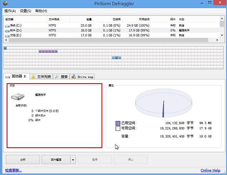Minimize the Piriform Defraggler window
227x175 pixels.
point(202,3)
